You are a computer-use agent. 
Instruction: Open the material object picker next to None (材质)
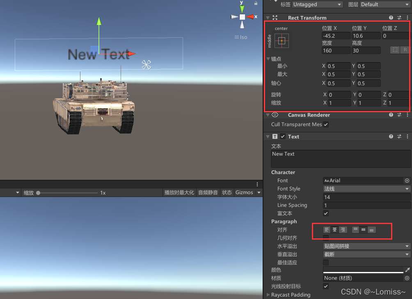[407, 278]
